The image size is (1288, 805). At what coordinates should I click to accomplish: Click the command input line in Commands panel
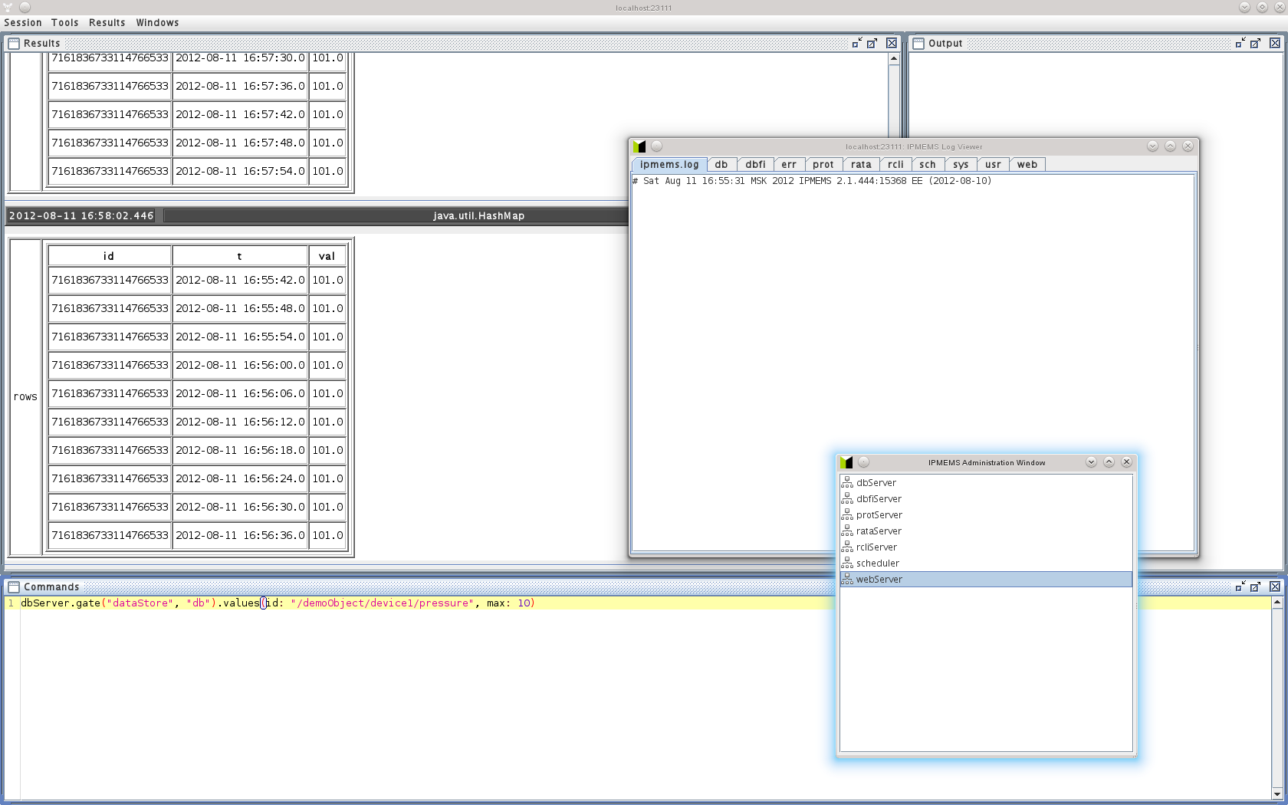click(x=307, y=603)
